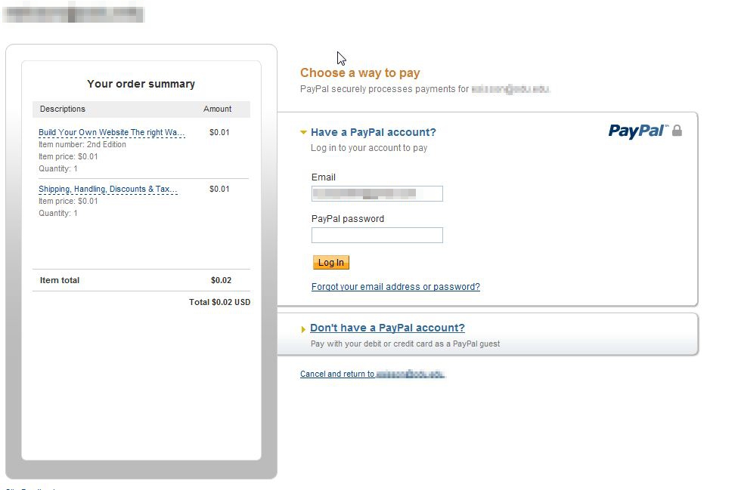738x490 pixels.
Task: Open "Forgot your email address or password?" link
Action: [395, 287]
